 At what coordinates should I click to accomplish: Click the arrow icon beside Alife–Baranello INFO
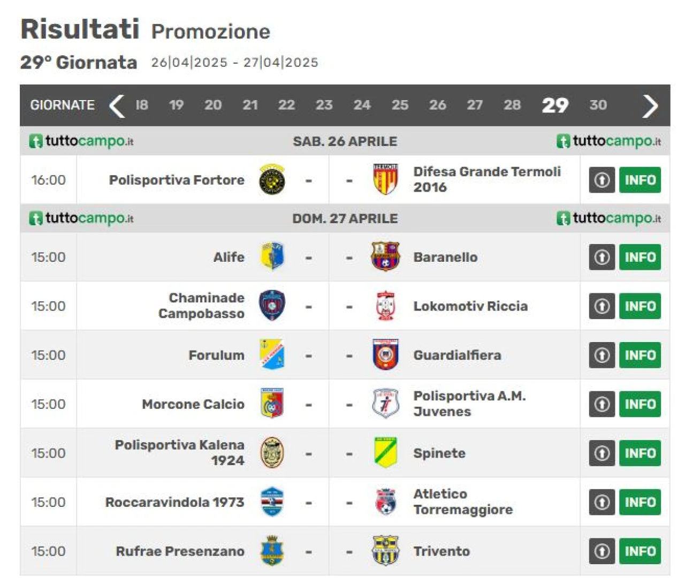point(602,257)
